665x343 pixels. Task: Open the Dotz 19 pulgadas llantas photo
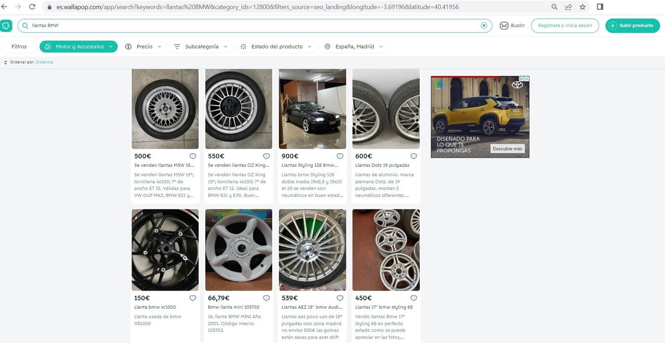[x=386, y=109]
